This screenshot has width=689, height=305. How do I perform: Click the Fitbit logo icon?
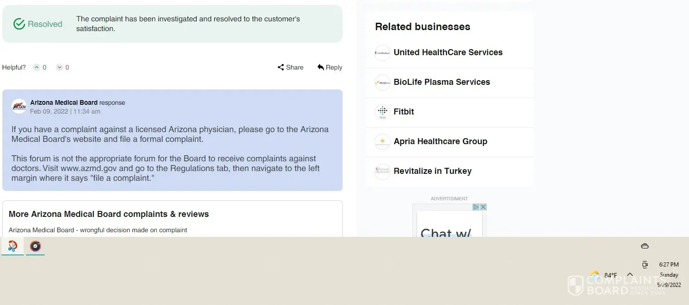point(382,112)
